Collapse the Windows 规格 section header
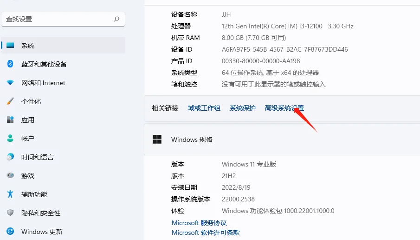 click(x=282, y=140)
